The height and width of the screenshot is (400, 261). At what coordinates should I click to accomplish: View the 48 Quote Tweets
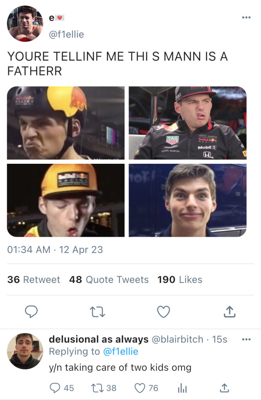point(109,280)
